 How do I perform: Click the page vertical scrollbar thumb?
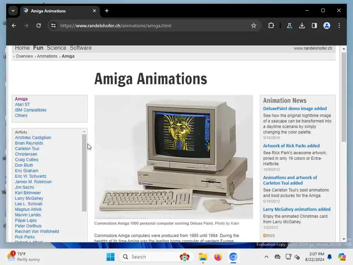(x=344, y=97)
